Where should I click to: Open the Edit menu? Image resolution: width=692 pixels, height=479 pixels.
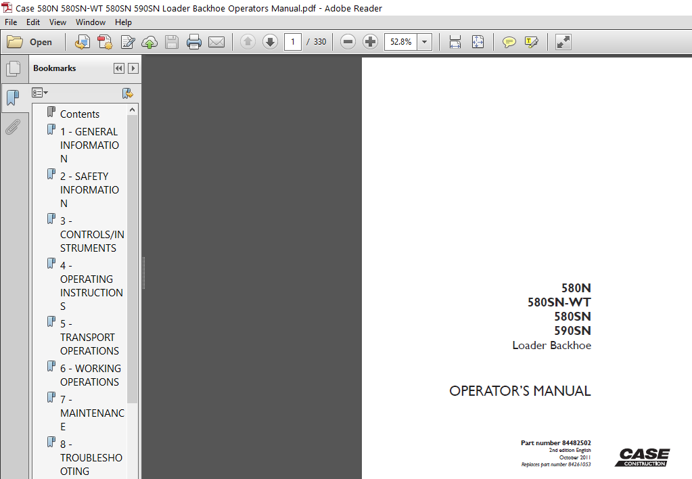pos(33,22)
